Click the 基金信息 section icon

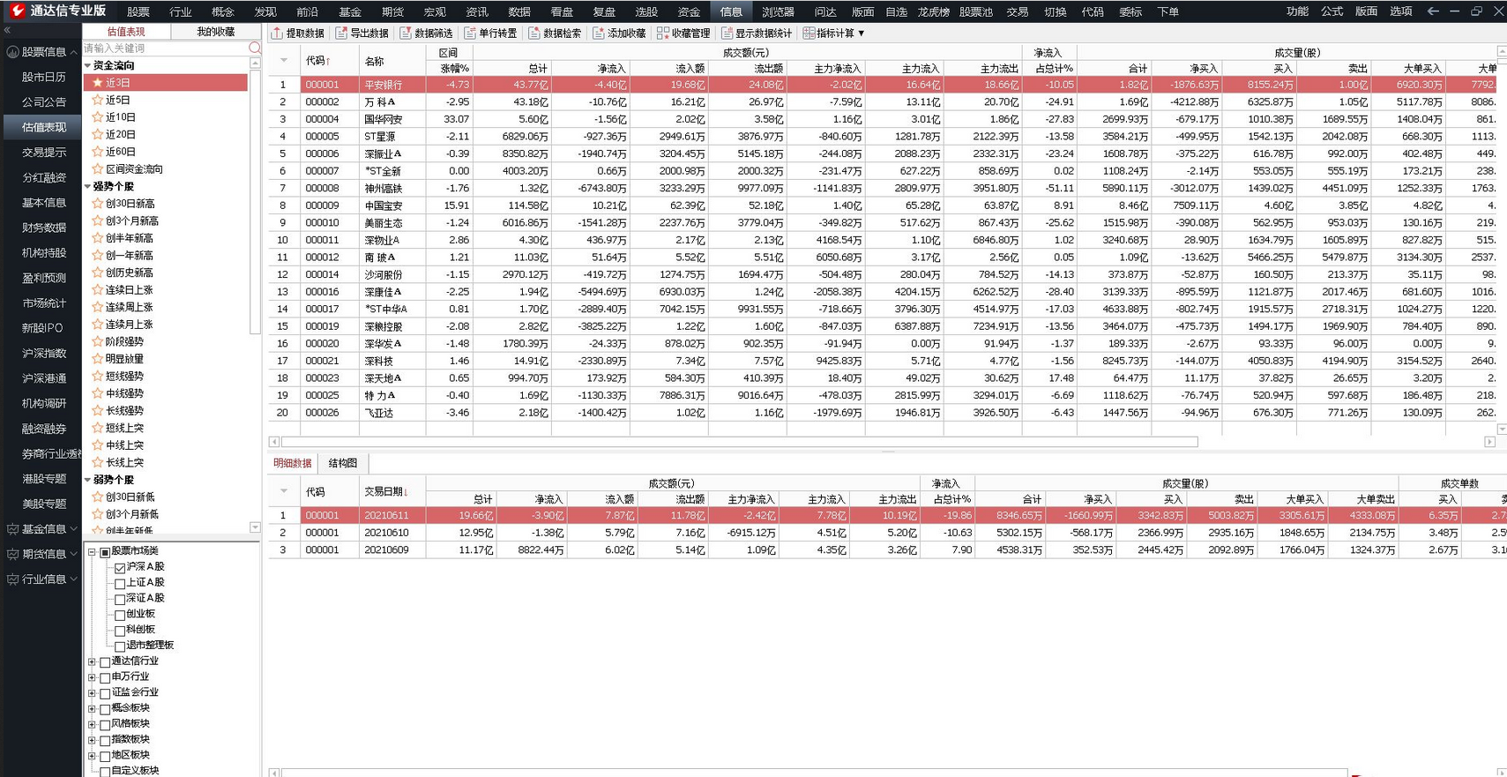tap(12, 529)
